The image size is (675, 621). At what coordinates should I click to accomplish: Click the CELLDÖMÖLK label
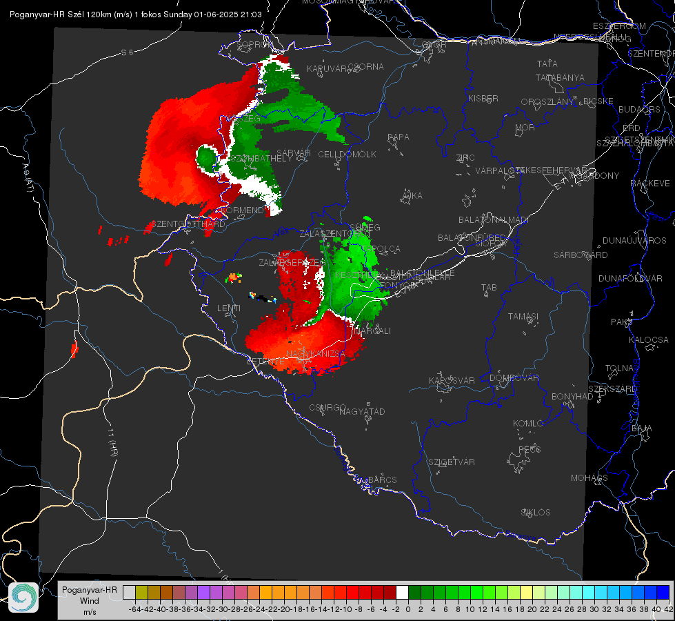pos(347,155)
